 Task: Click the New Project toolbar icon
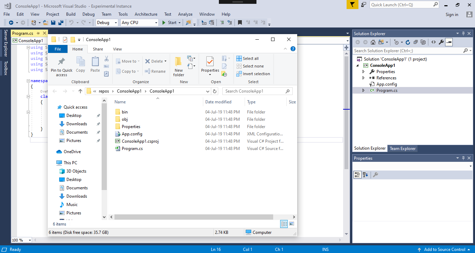tap(34, 23)
